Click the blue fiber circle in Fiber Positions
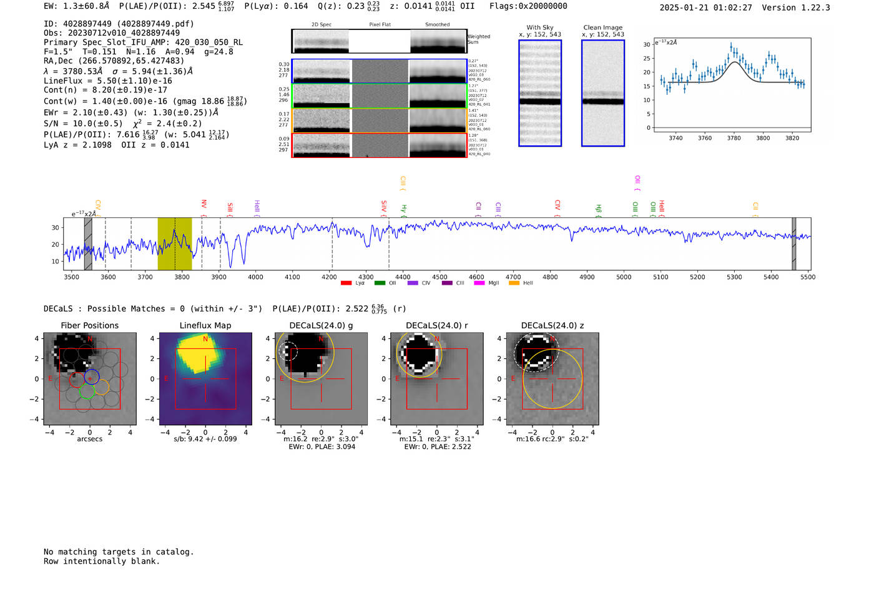This screenshot has height=595, width=874. (92, 377)
